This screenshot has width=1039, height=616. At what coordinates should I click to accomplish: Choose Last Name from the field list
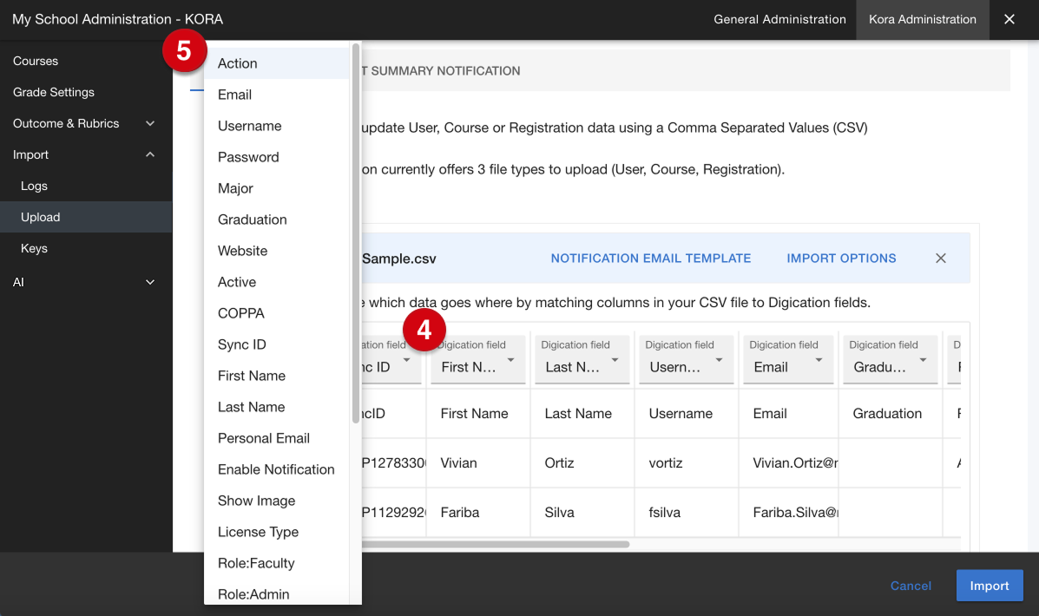tap(276, 407)
